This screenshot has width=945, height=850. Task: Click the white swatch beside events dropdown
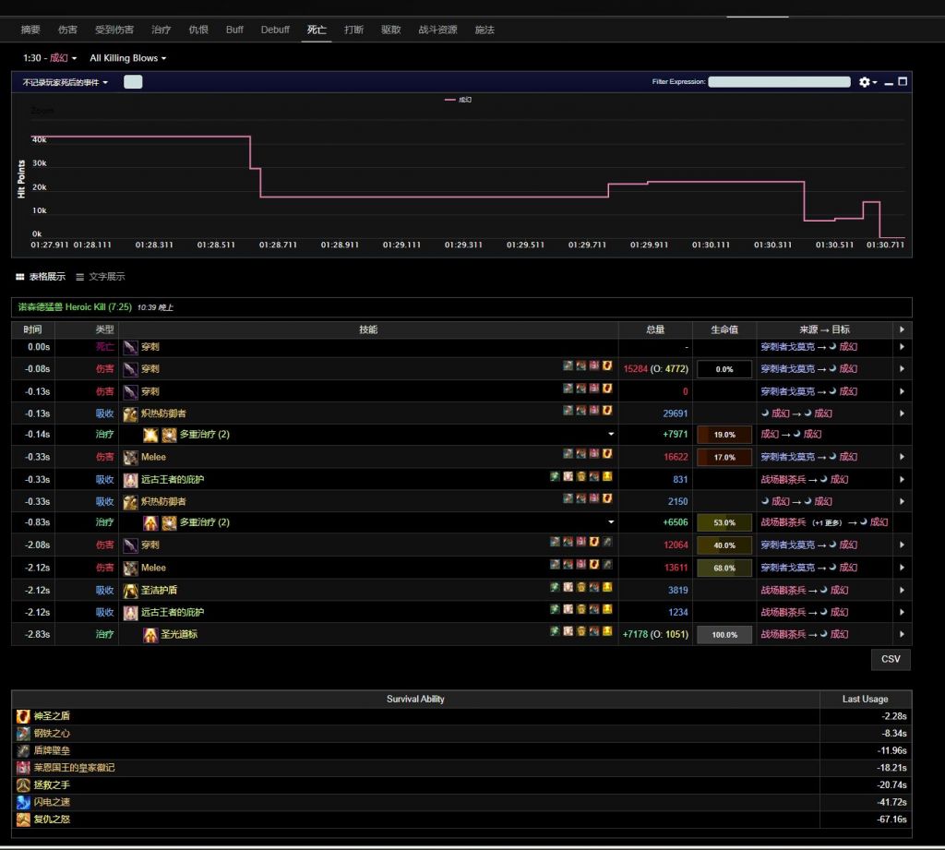coord(133,82)
